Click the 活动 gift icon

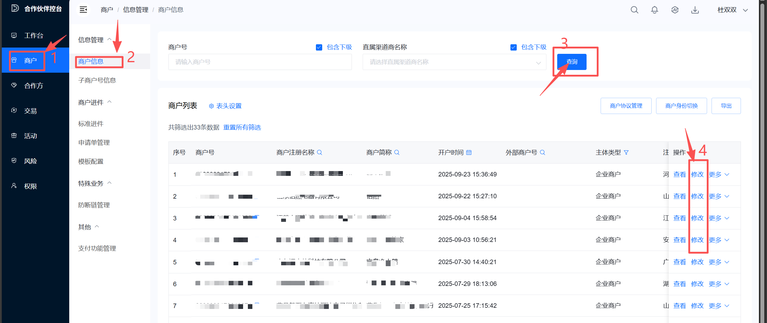coord(14,135)
